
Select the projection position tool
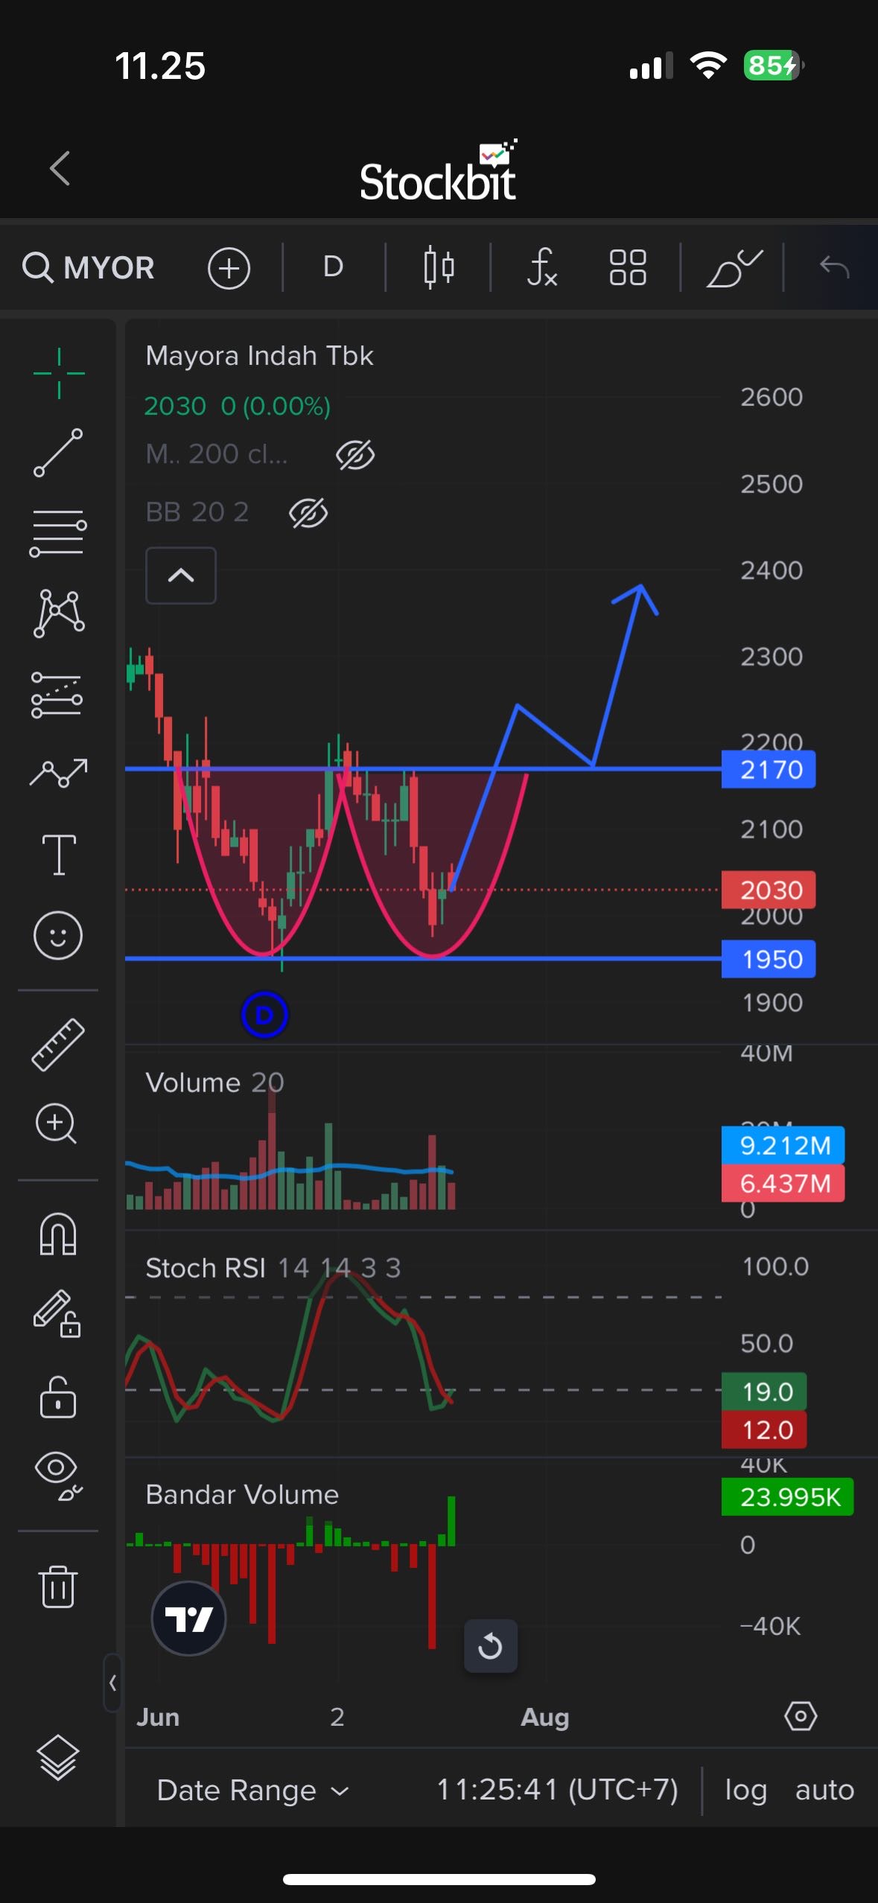tap(57, 695)
